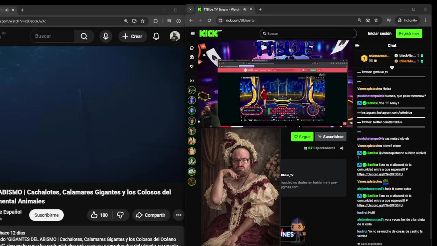The height and width of the screenshot is (246, 437).
Task: Bookmark the YouTube page with star icon
Action: pyautogui.click(x=142, y=21)
